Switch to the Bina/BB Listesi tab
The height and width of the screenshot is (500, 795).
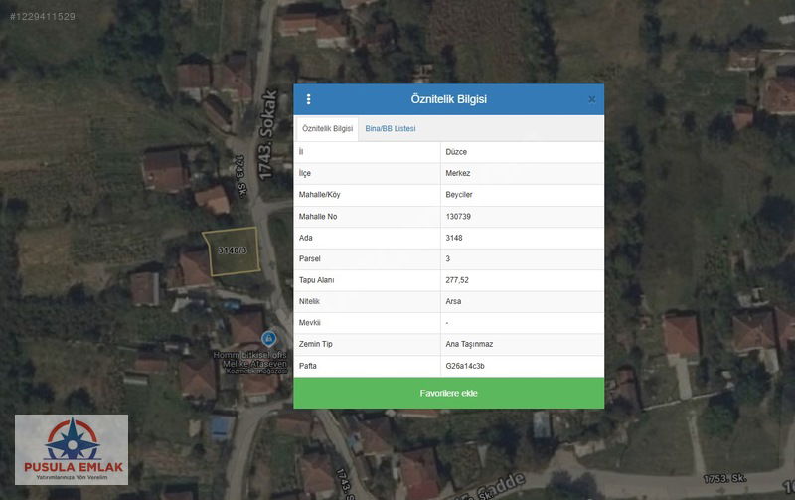pyautogui.click(x=391, y=129)
